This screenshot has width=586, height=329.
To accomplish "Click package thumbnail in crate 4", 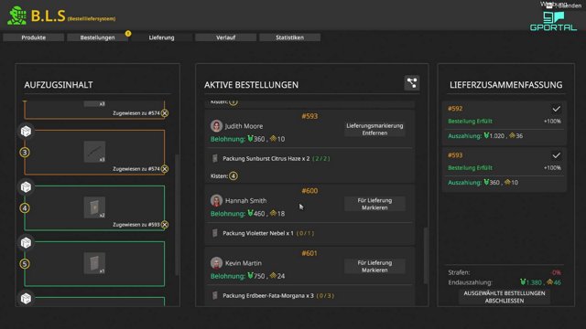I will [x=94, y=207].
